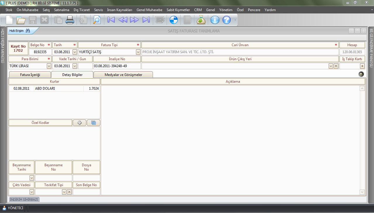Expand the Tevkifat Tipi dropdown
The height and width of the screenshot is (213, 374).
(x=64, y=192)
